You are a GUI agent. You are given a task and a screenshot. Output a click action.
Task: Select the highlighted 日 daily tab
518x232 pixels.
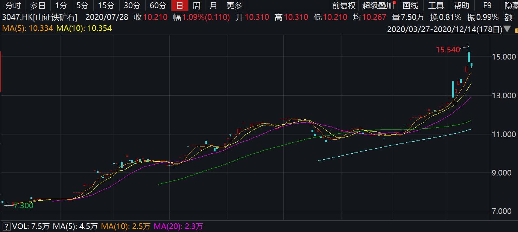179,5
